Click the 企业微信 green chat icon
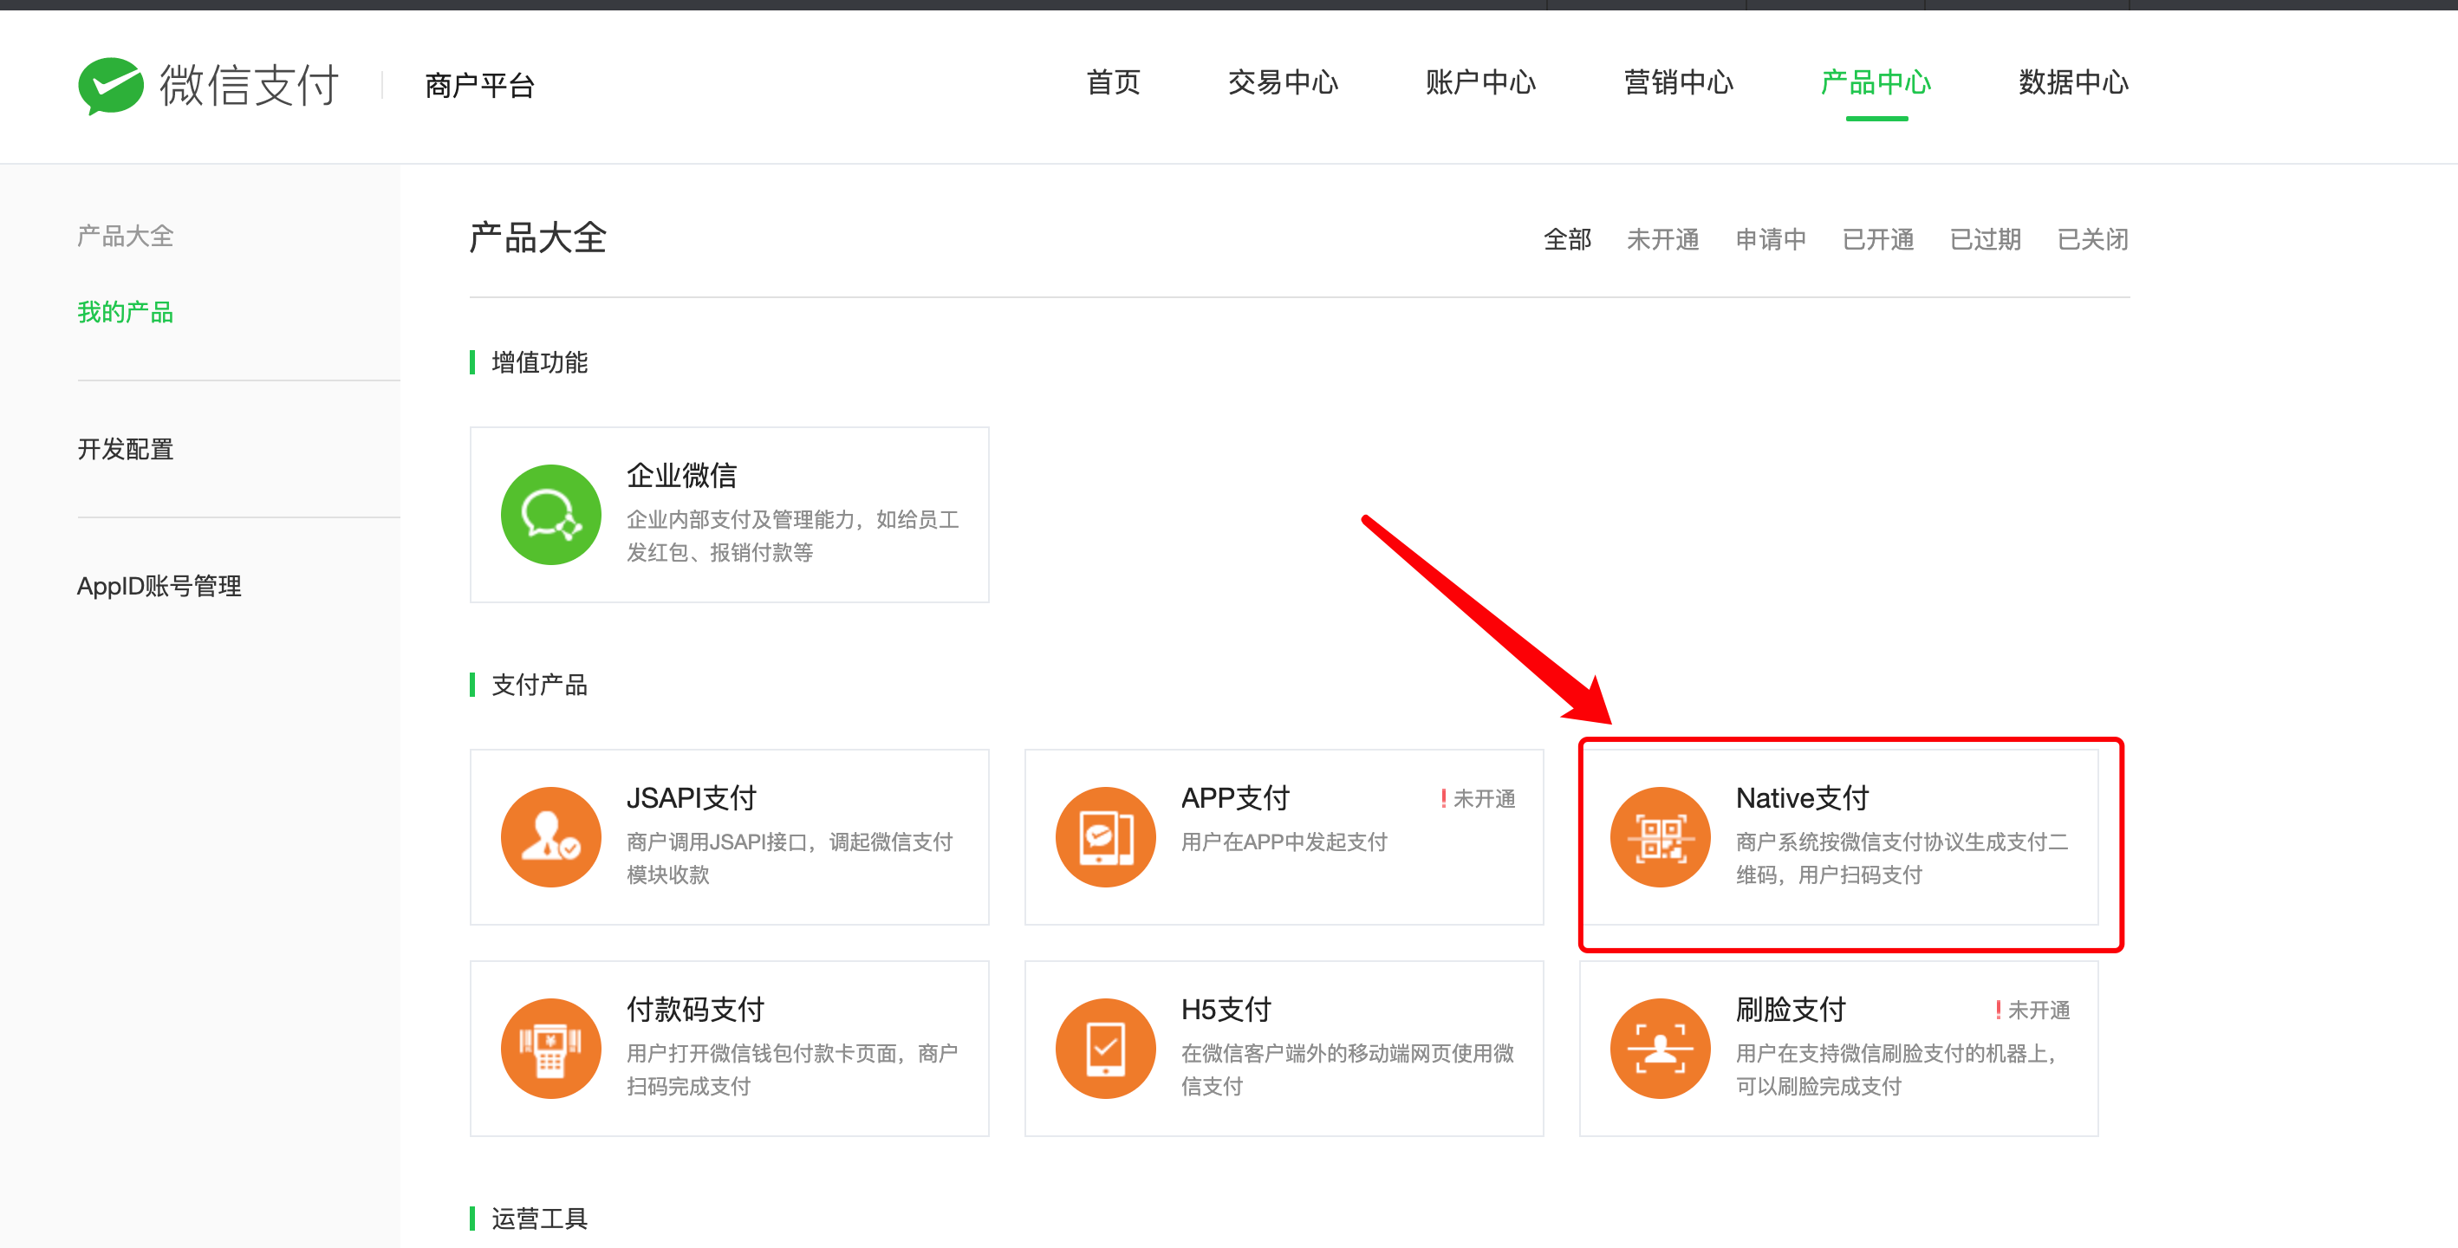 pyautogui.click(x=550, y=515)
